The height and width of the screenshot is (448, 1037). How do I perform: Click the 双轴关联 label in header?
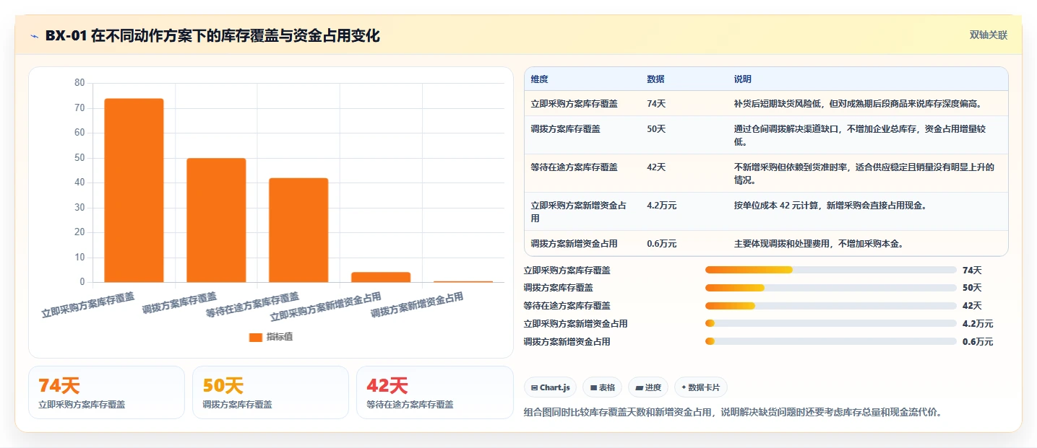tap(988, 35)
